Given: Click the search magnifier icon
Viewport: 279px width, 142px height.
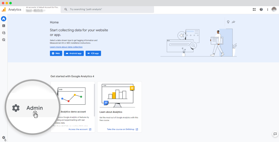Looking at the screenshot, I should 66,9.
